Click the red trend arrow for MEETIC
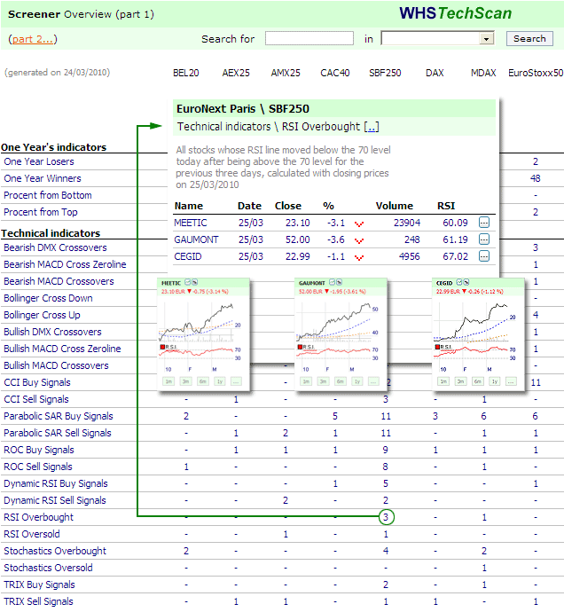 [358, 224]
